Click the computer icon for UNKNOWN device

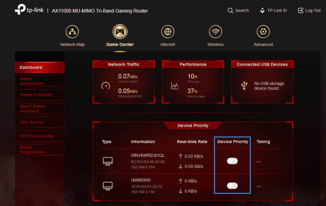point(108,186)
